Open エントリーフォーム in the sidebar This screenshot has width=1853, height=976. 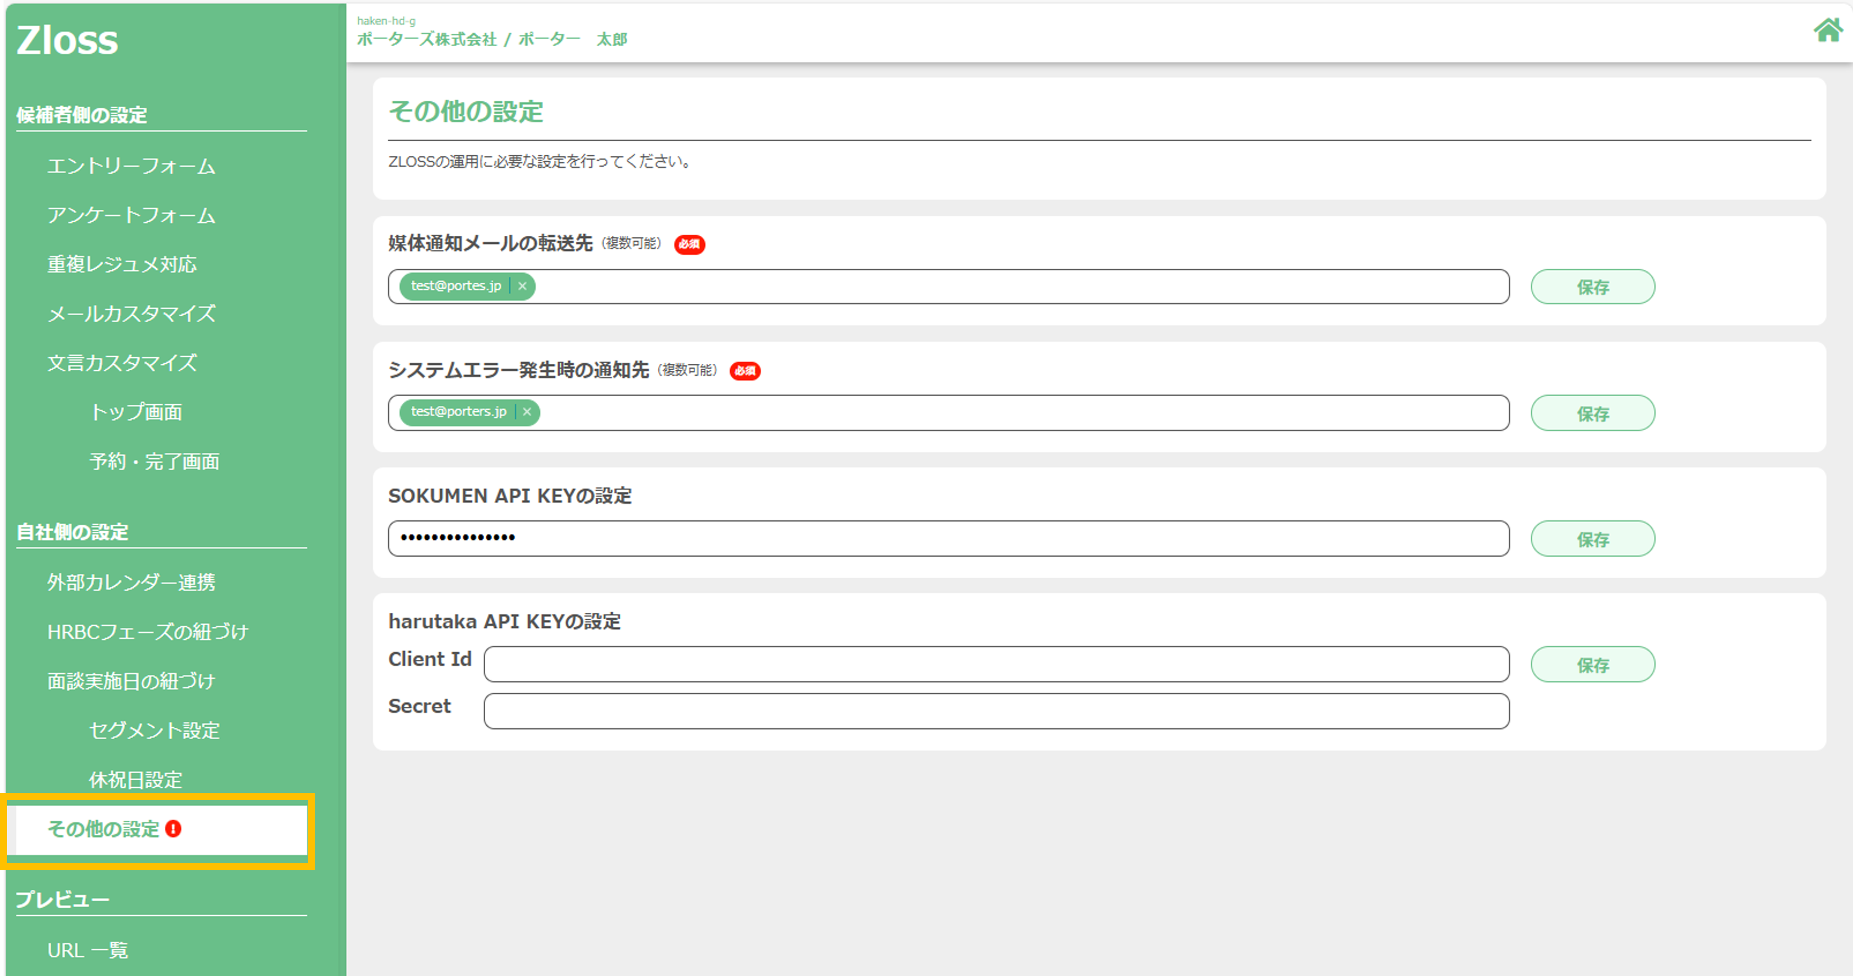click(131, 166)
